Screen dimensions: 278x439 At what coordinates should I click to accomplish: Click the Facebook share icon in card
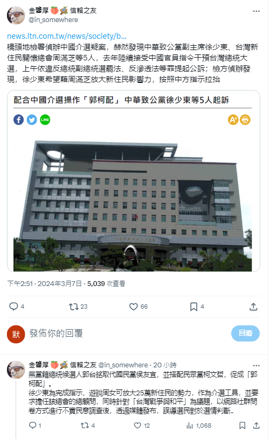point(18,120)
